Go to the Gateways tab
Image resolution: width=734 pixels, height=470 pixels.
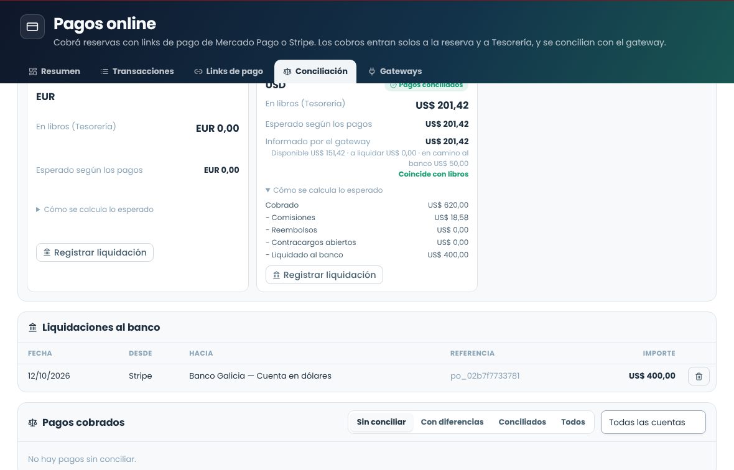395,71
